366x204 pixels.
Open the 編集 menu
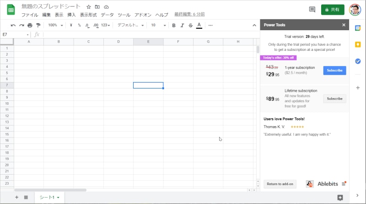(46, 15)
